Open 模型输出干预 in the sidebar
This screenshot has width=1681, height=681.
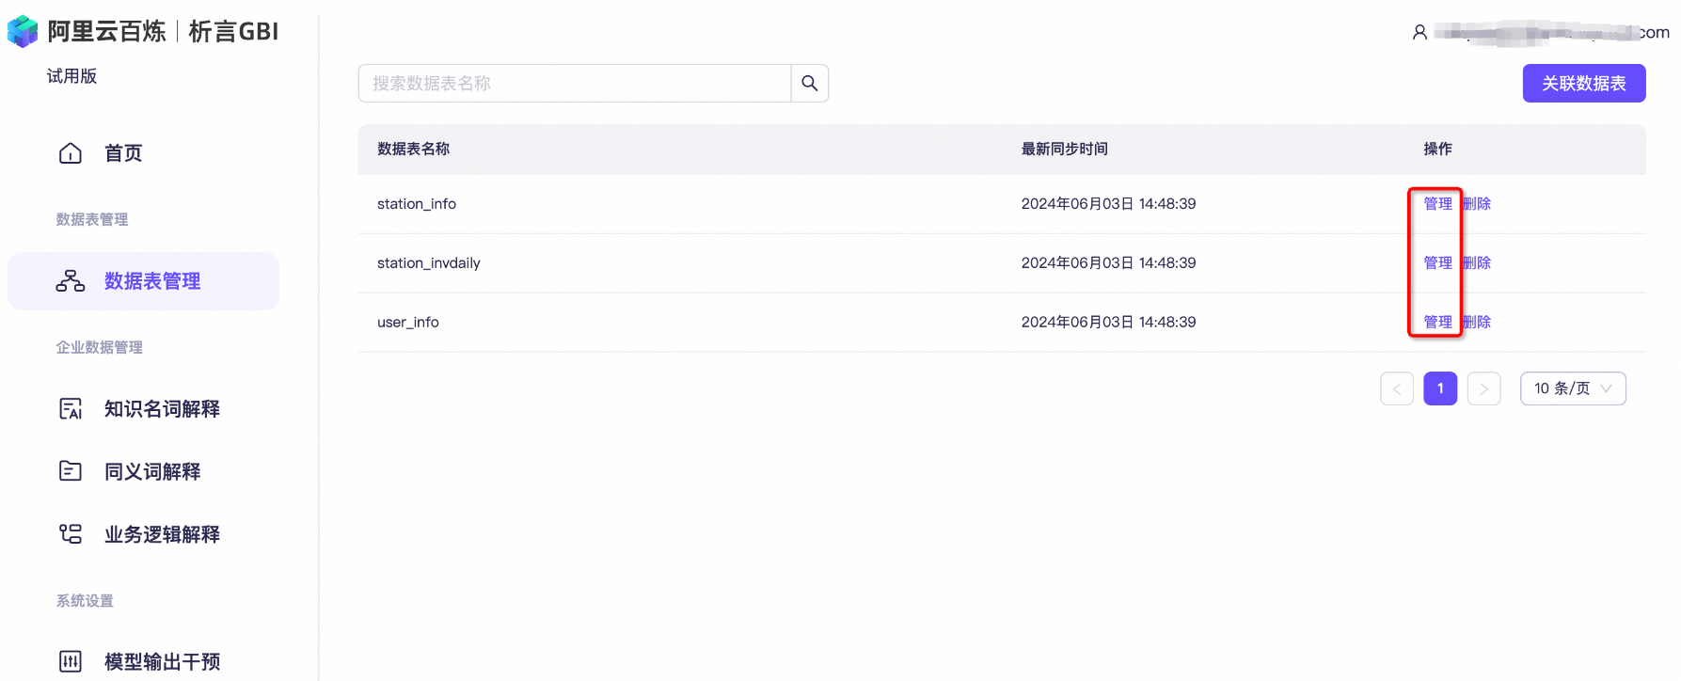tap(162, 662)
